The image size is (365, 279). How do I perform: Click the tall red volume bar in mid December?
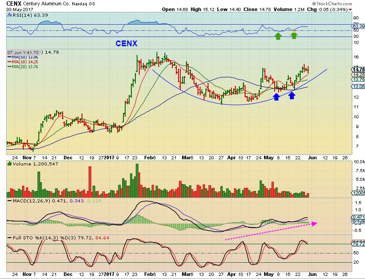pos(90,182)
